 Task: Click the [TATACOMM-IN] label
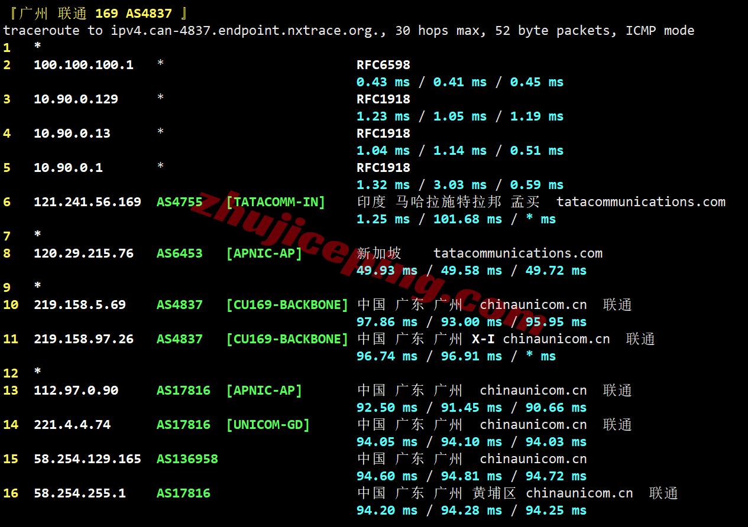pos(276,202)
